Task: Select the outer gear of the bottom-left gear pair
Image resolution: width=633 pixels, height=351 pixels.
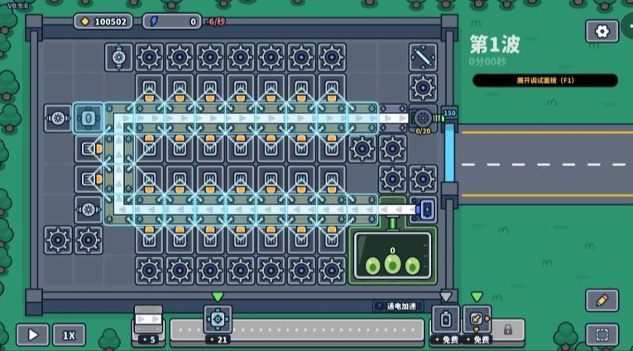Action: point(58,240)
